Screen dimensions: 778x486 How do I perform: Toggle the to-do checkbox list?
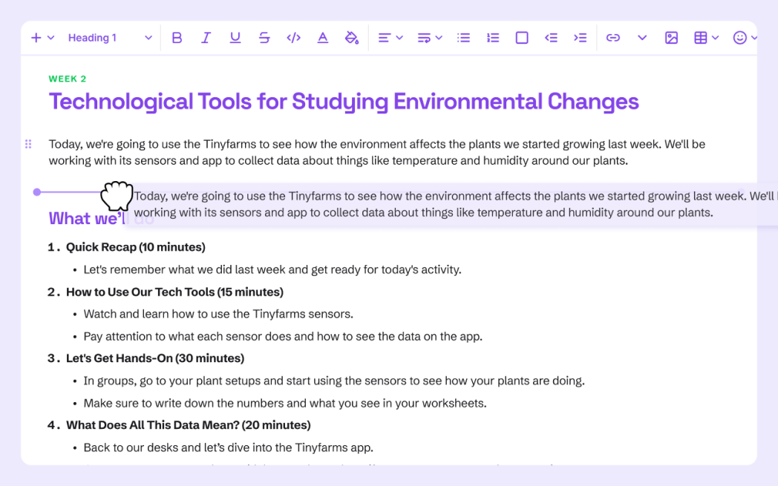pos(522,37)
